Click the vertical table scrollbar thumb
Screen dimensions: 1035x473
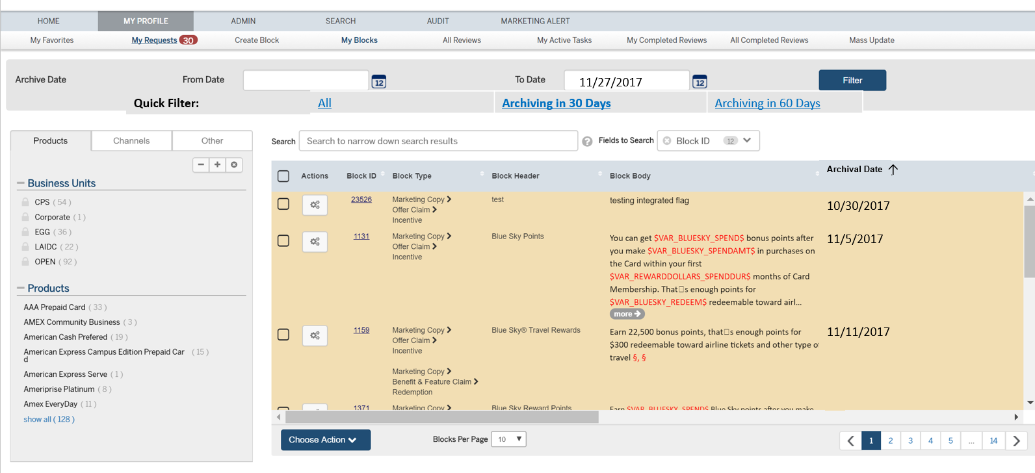coord(1030,242)
